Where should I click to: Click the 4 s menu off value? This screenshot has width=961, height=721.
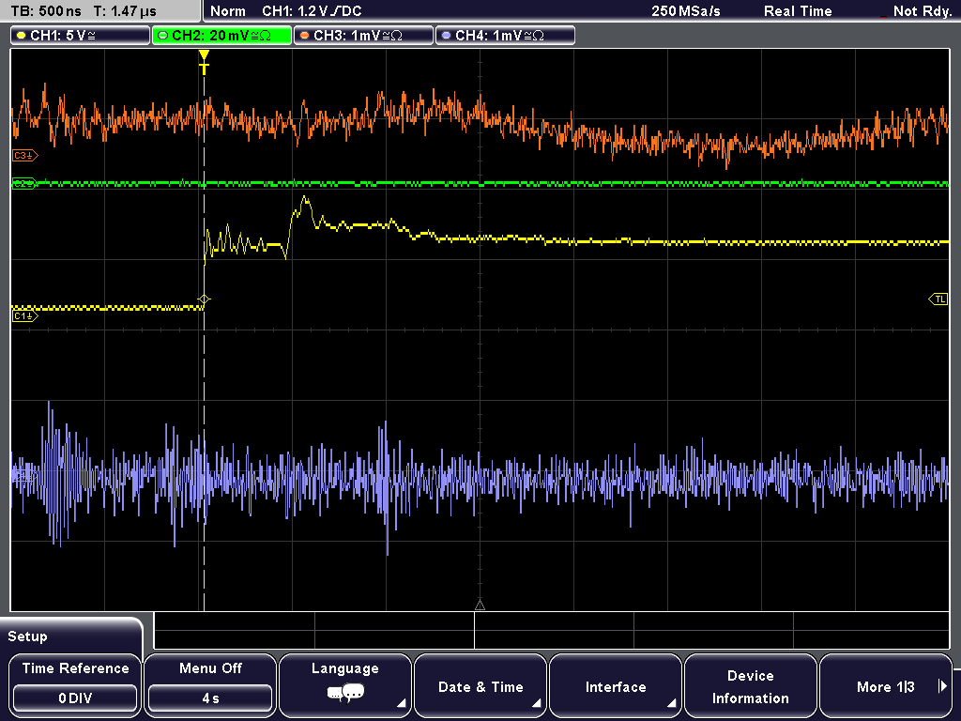coord(210,698)
